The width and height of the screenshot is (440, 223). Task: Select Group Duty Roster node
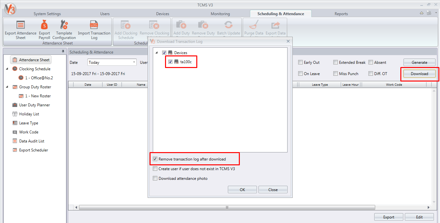[x=32, y=87]
